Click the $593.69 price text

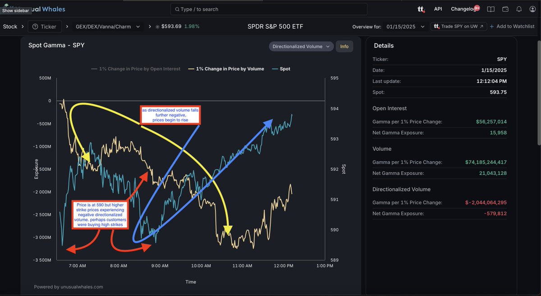tap(172, 27)
